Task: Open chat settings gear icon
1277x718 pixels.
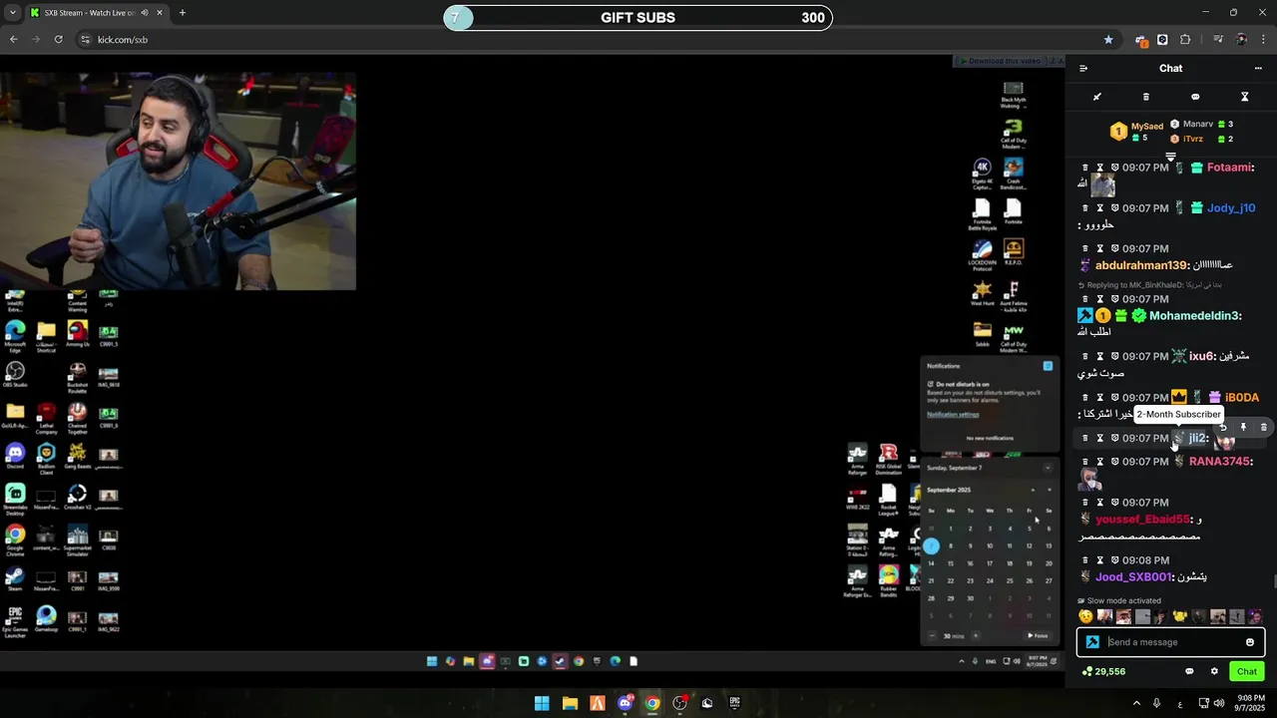Action: [1214, 671]
